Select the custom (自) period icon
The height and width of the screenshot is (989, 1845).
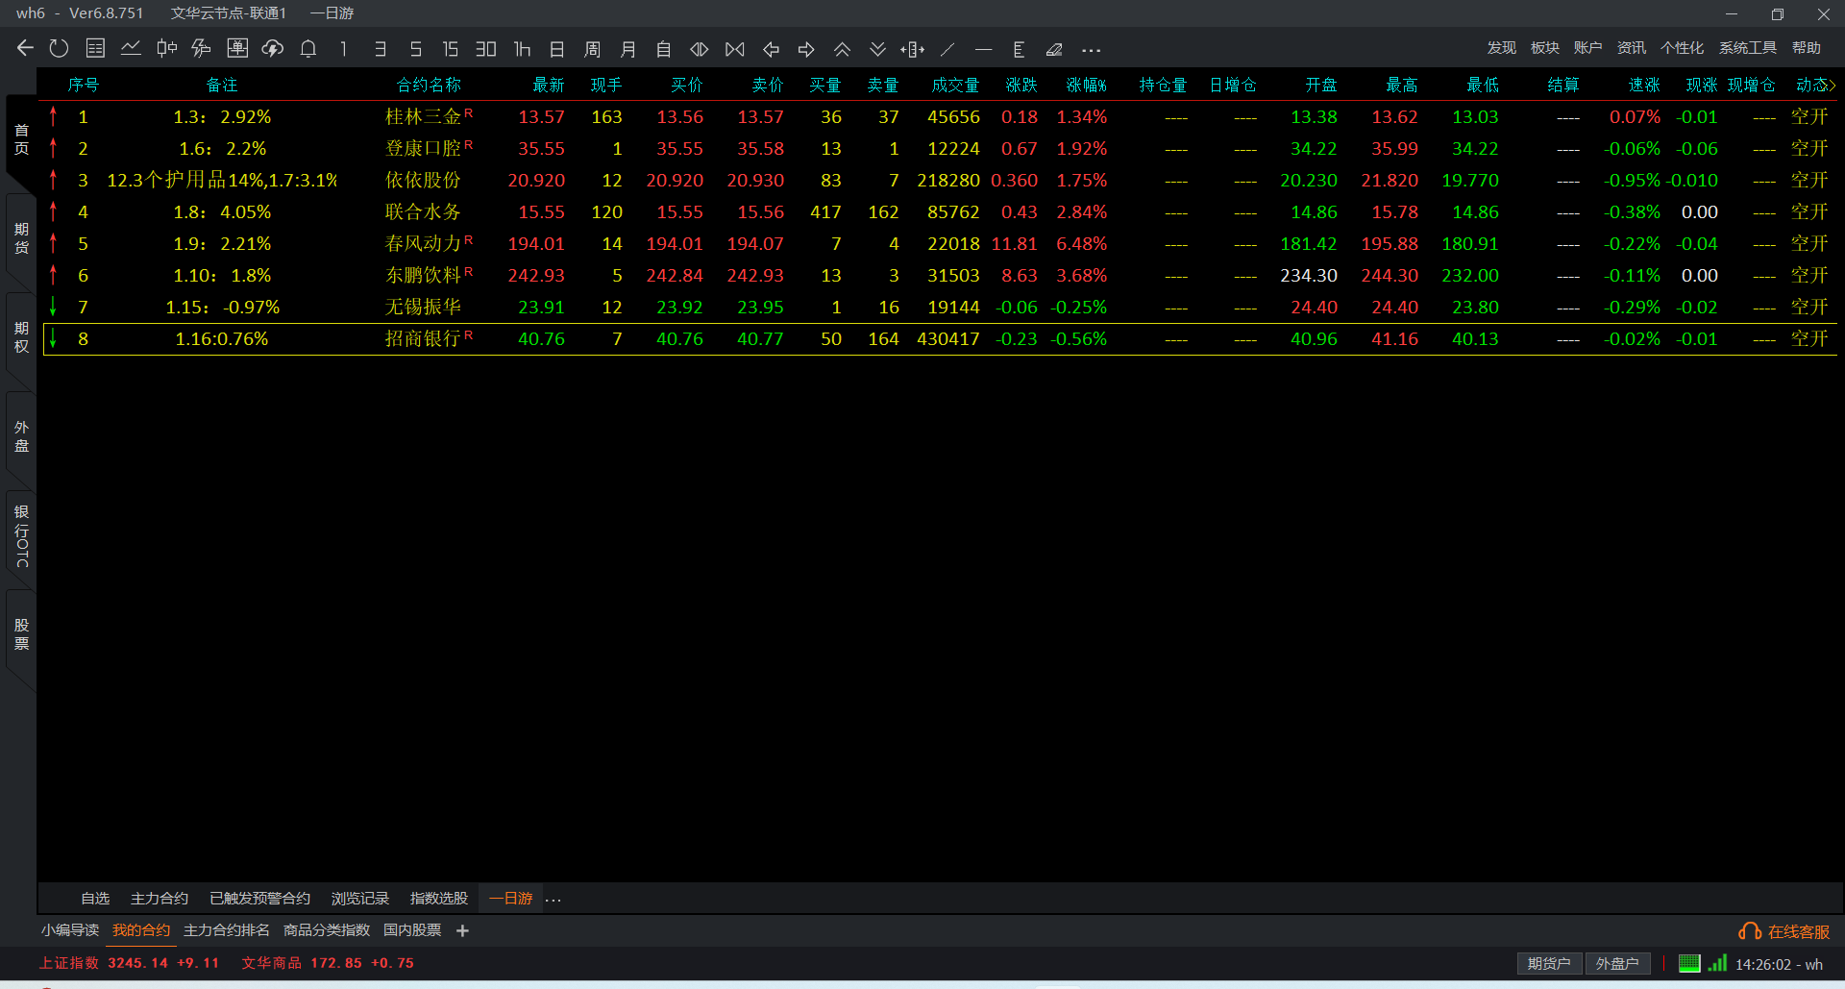pyautogui.click(x=664, y=49)
